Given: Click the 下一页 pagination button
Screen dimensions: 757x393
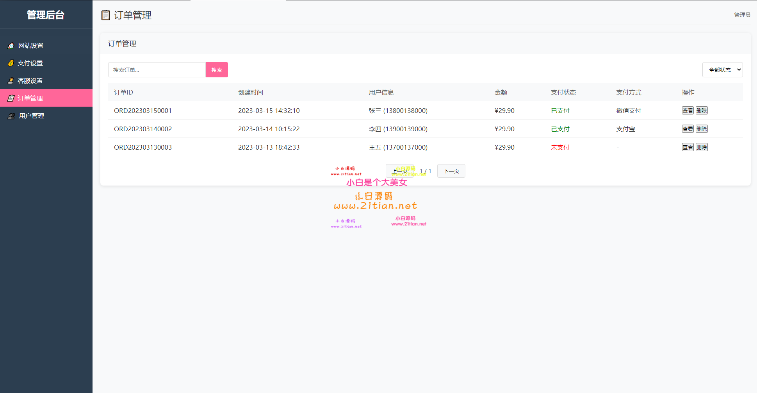Looking at the screenshot, I should 451,171.
